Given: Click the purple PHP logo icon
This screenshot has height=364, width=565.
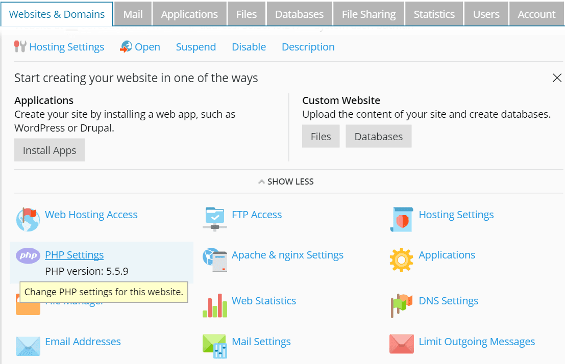Looking at the screenshot, I should 28,255.
